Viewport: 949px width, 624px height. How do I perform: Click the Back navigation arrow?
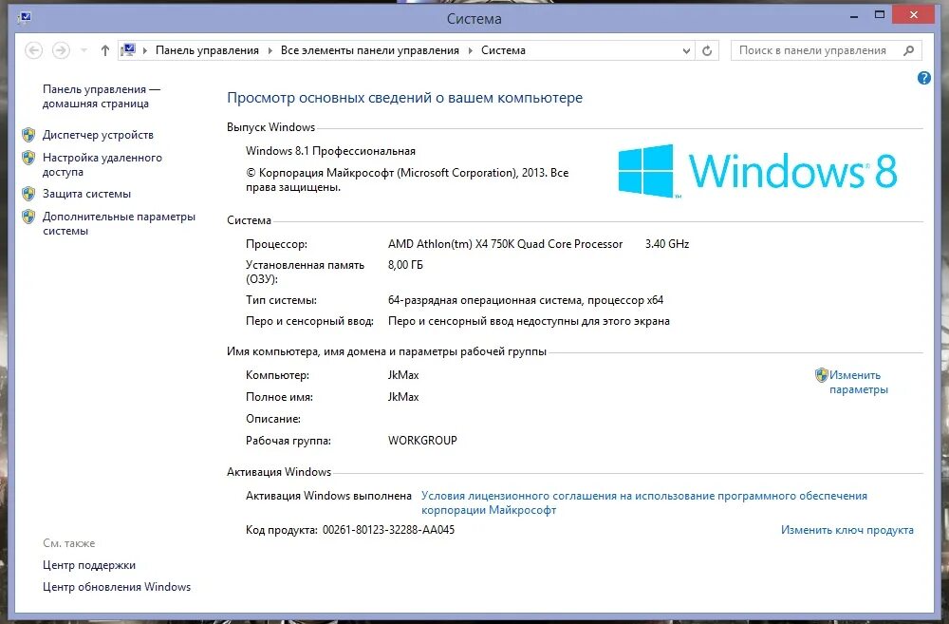[34, 50]
